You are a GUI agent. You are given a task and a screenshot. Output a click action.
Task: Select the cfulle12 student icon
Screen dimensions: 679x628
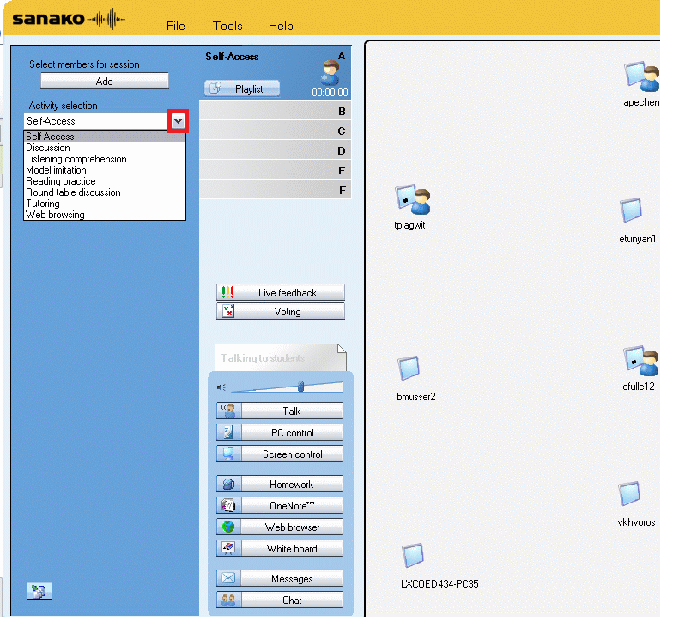coord(640,362)
